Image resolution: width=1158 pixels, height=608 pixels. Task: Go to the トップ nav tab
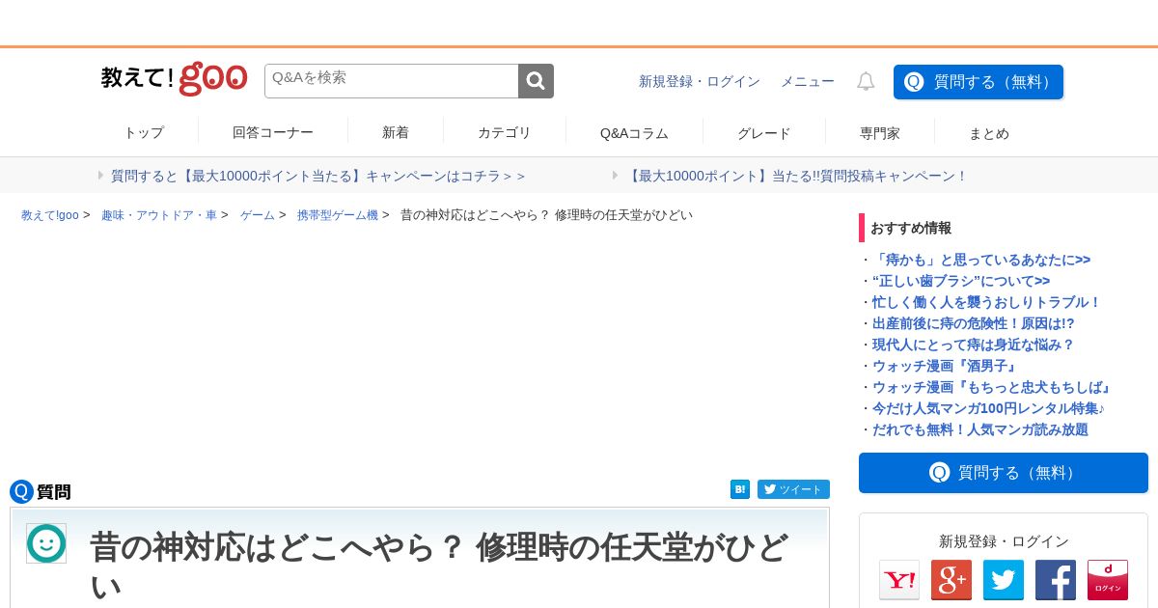(x=144, y=133)
